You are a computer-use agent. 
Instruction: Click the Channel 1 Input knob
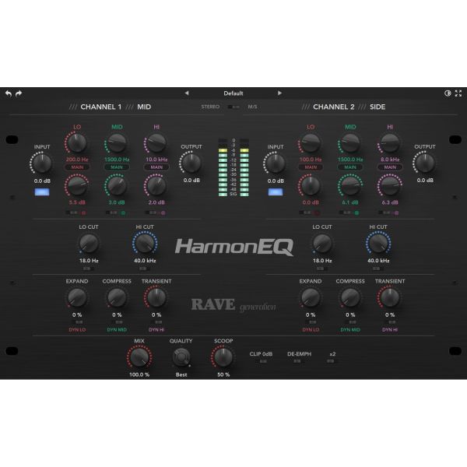pyautogui.click(x=42, y=163)
